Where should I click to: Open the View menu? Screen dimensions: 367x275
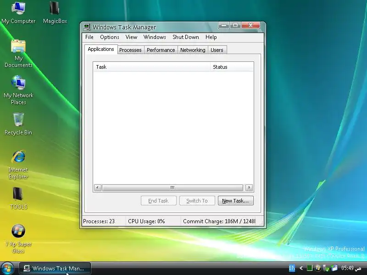(131, 37)
